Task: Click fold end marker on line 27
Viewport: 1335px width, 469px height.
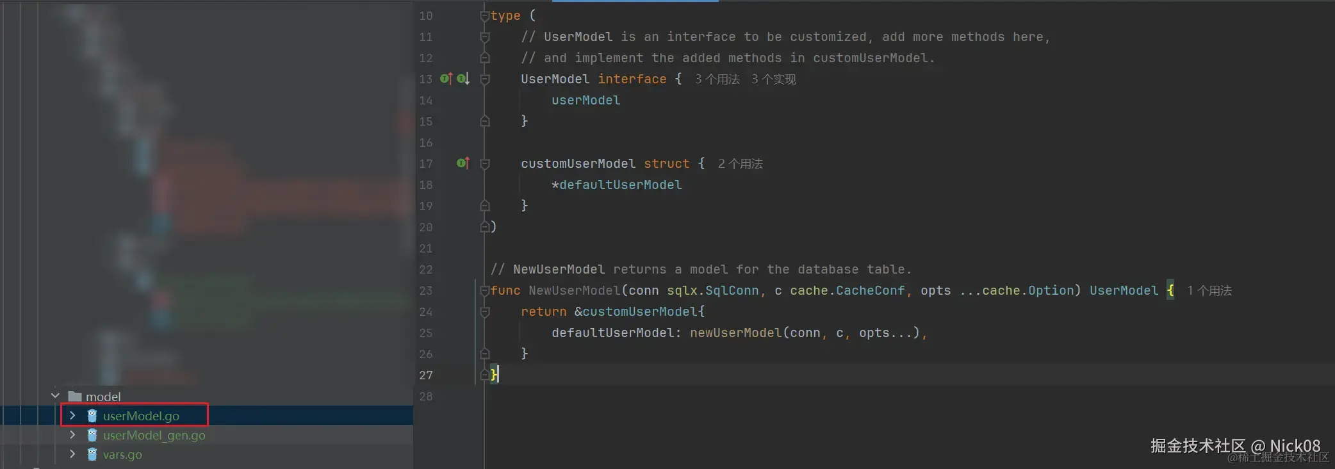Action: [x=485, y=375]
